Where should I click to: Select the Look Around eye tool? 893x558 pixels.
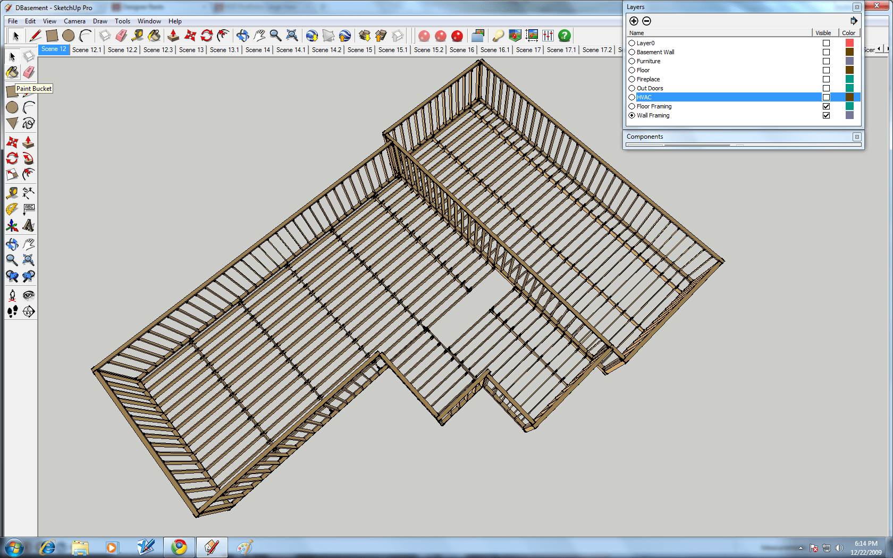coord(29,295)
